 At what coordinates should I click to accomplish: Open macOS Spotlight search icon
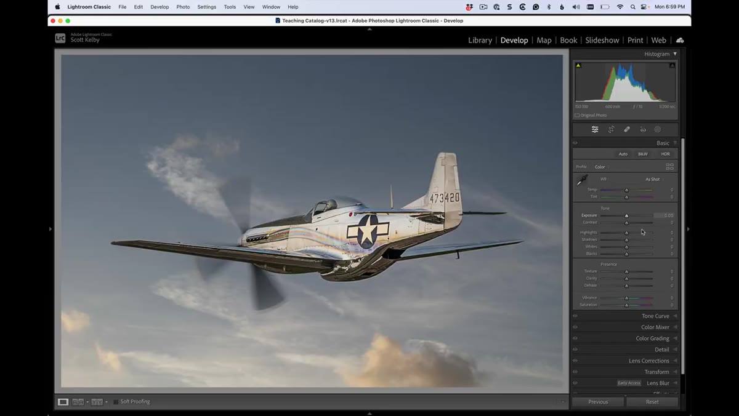coord(633,7)
